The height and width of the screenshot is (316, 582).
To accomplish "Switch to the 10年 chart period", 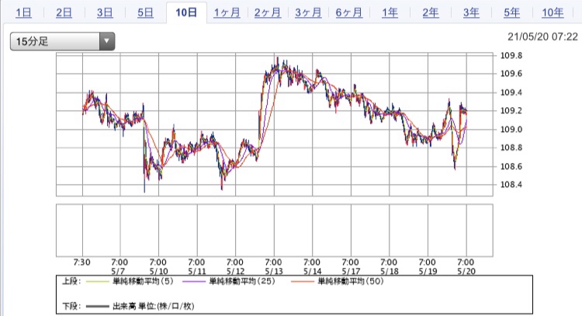I will (553, 13).
